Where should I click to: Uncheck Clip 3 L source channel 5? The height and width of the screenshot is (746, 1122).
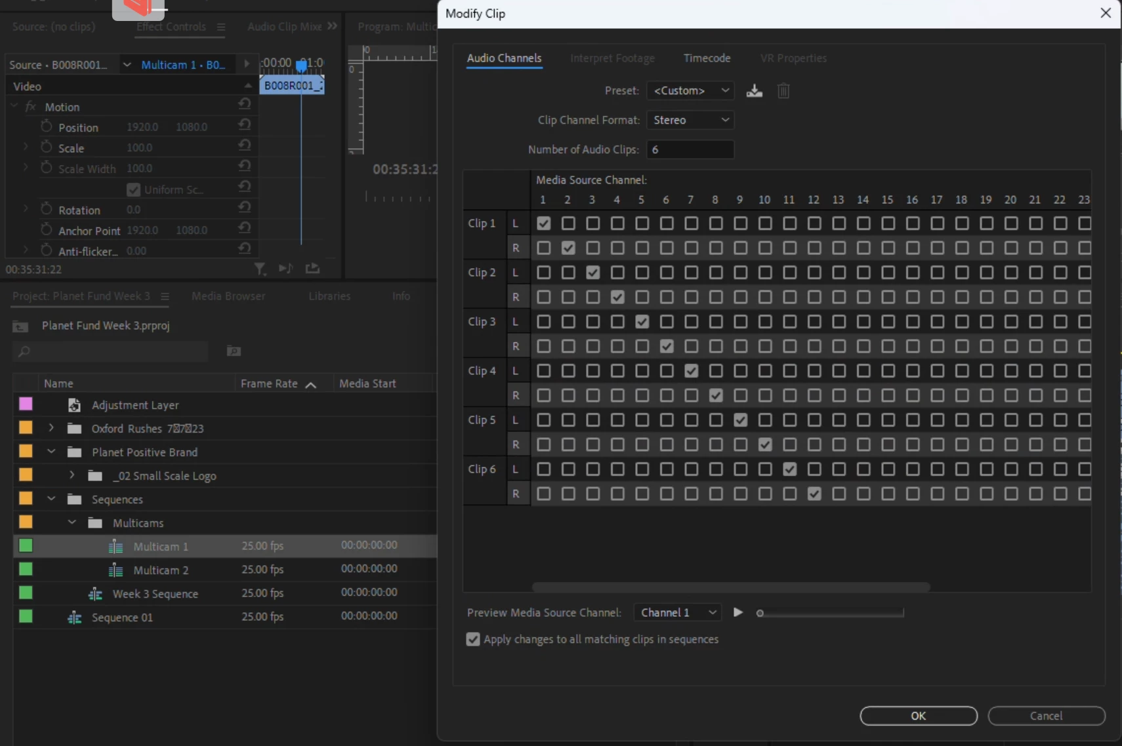(642, 322)
